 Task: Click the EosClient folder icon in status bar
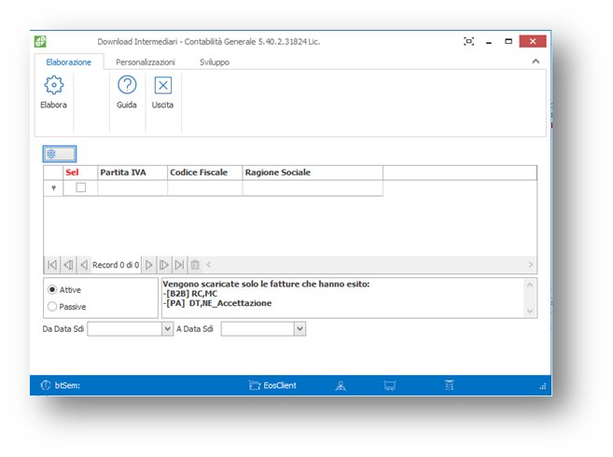pos(255,385)
